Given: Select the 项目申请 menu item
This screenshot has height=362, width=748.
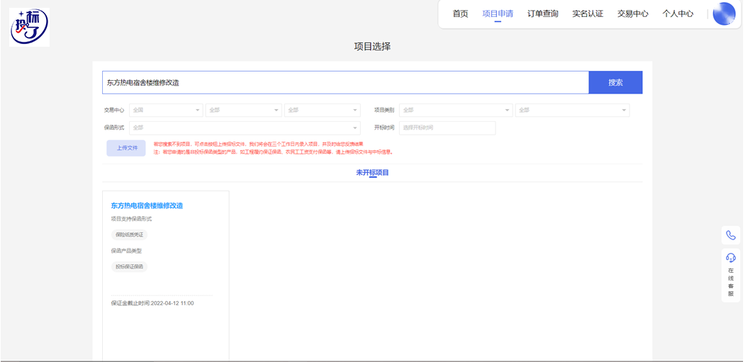Looking at the screenshot, I should [x=498, y=13].
